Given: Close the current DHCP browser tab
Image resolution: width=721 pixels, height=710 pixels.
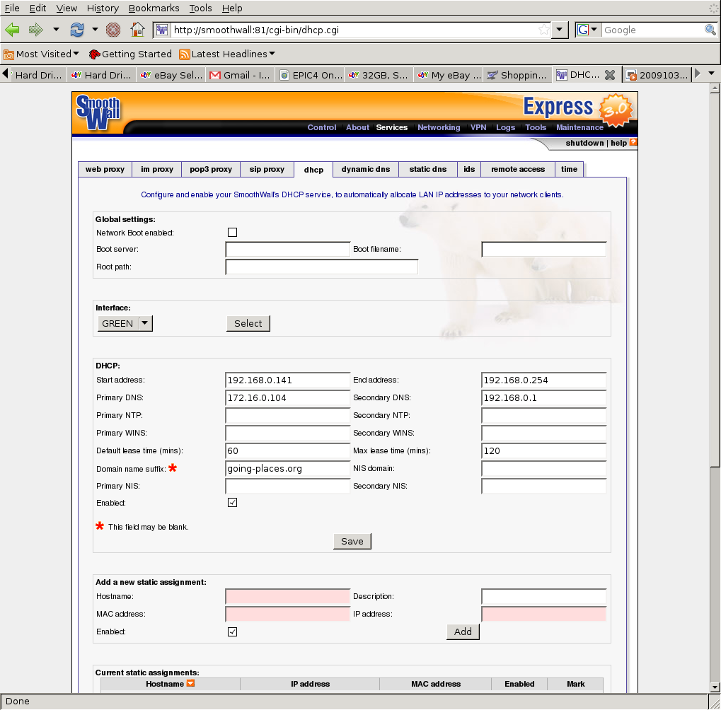Looking at the screenshot, I should (609, 74).
